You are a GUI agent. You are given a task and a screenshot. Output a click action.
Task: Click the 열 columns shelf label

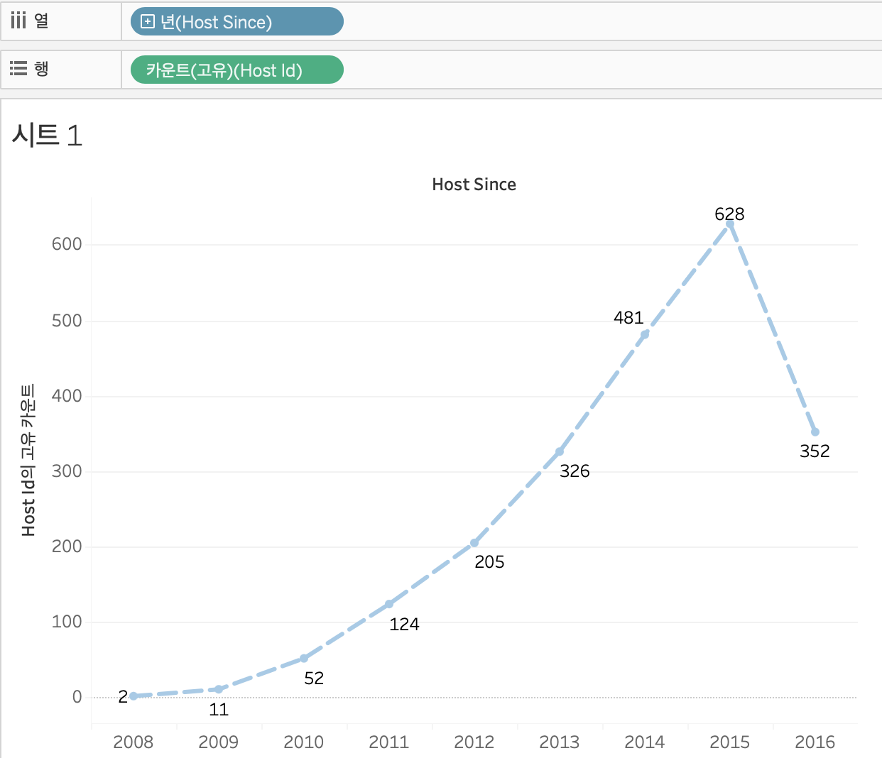42,21
